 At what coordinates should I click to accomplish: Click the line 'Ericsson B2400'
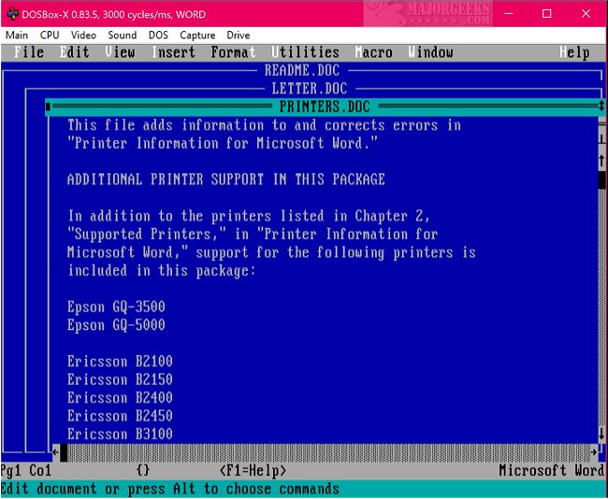coord(120,398)
